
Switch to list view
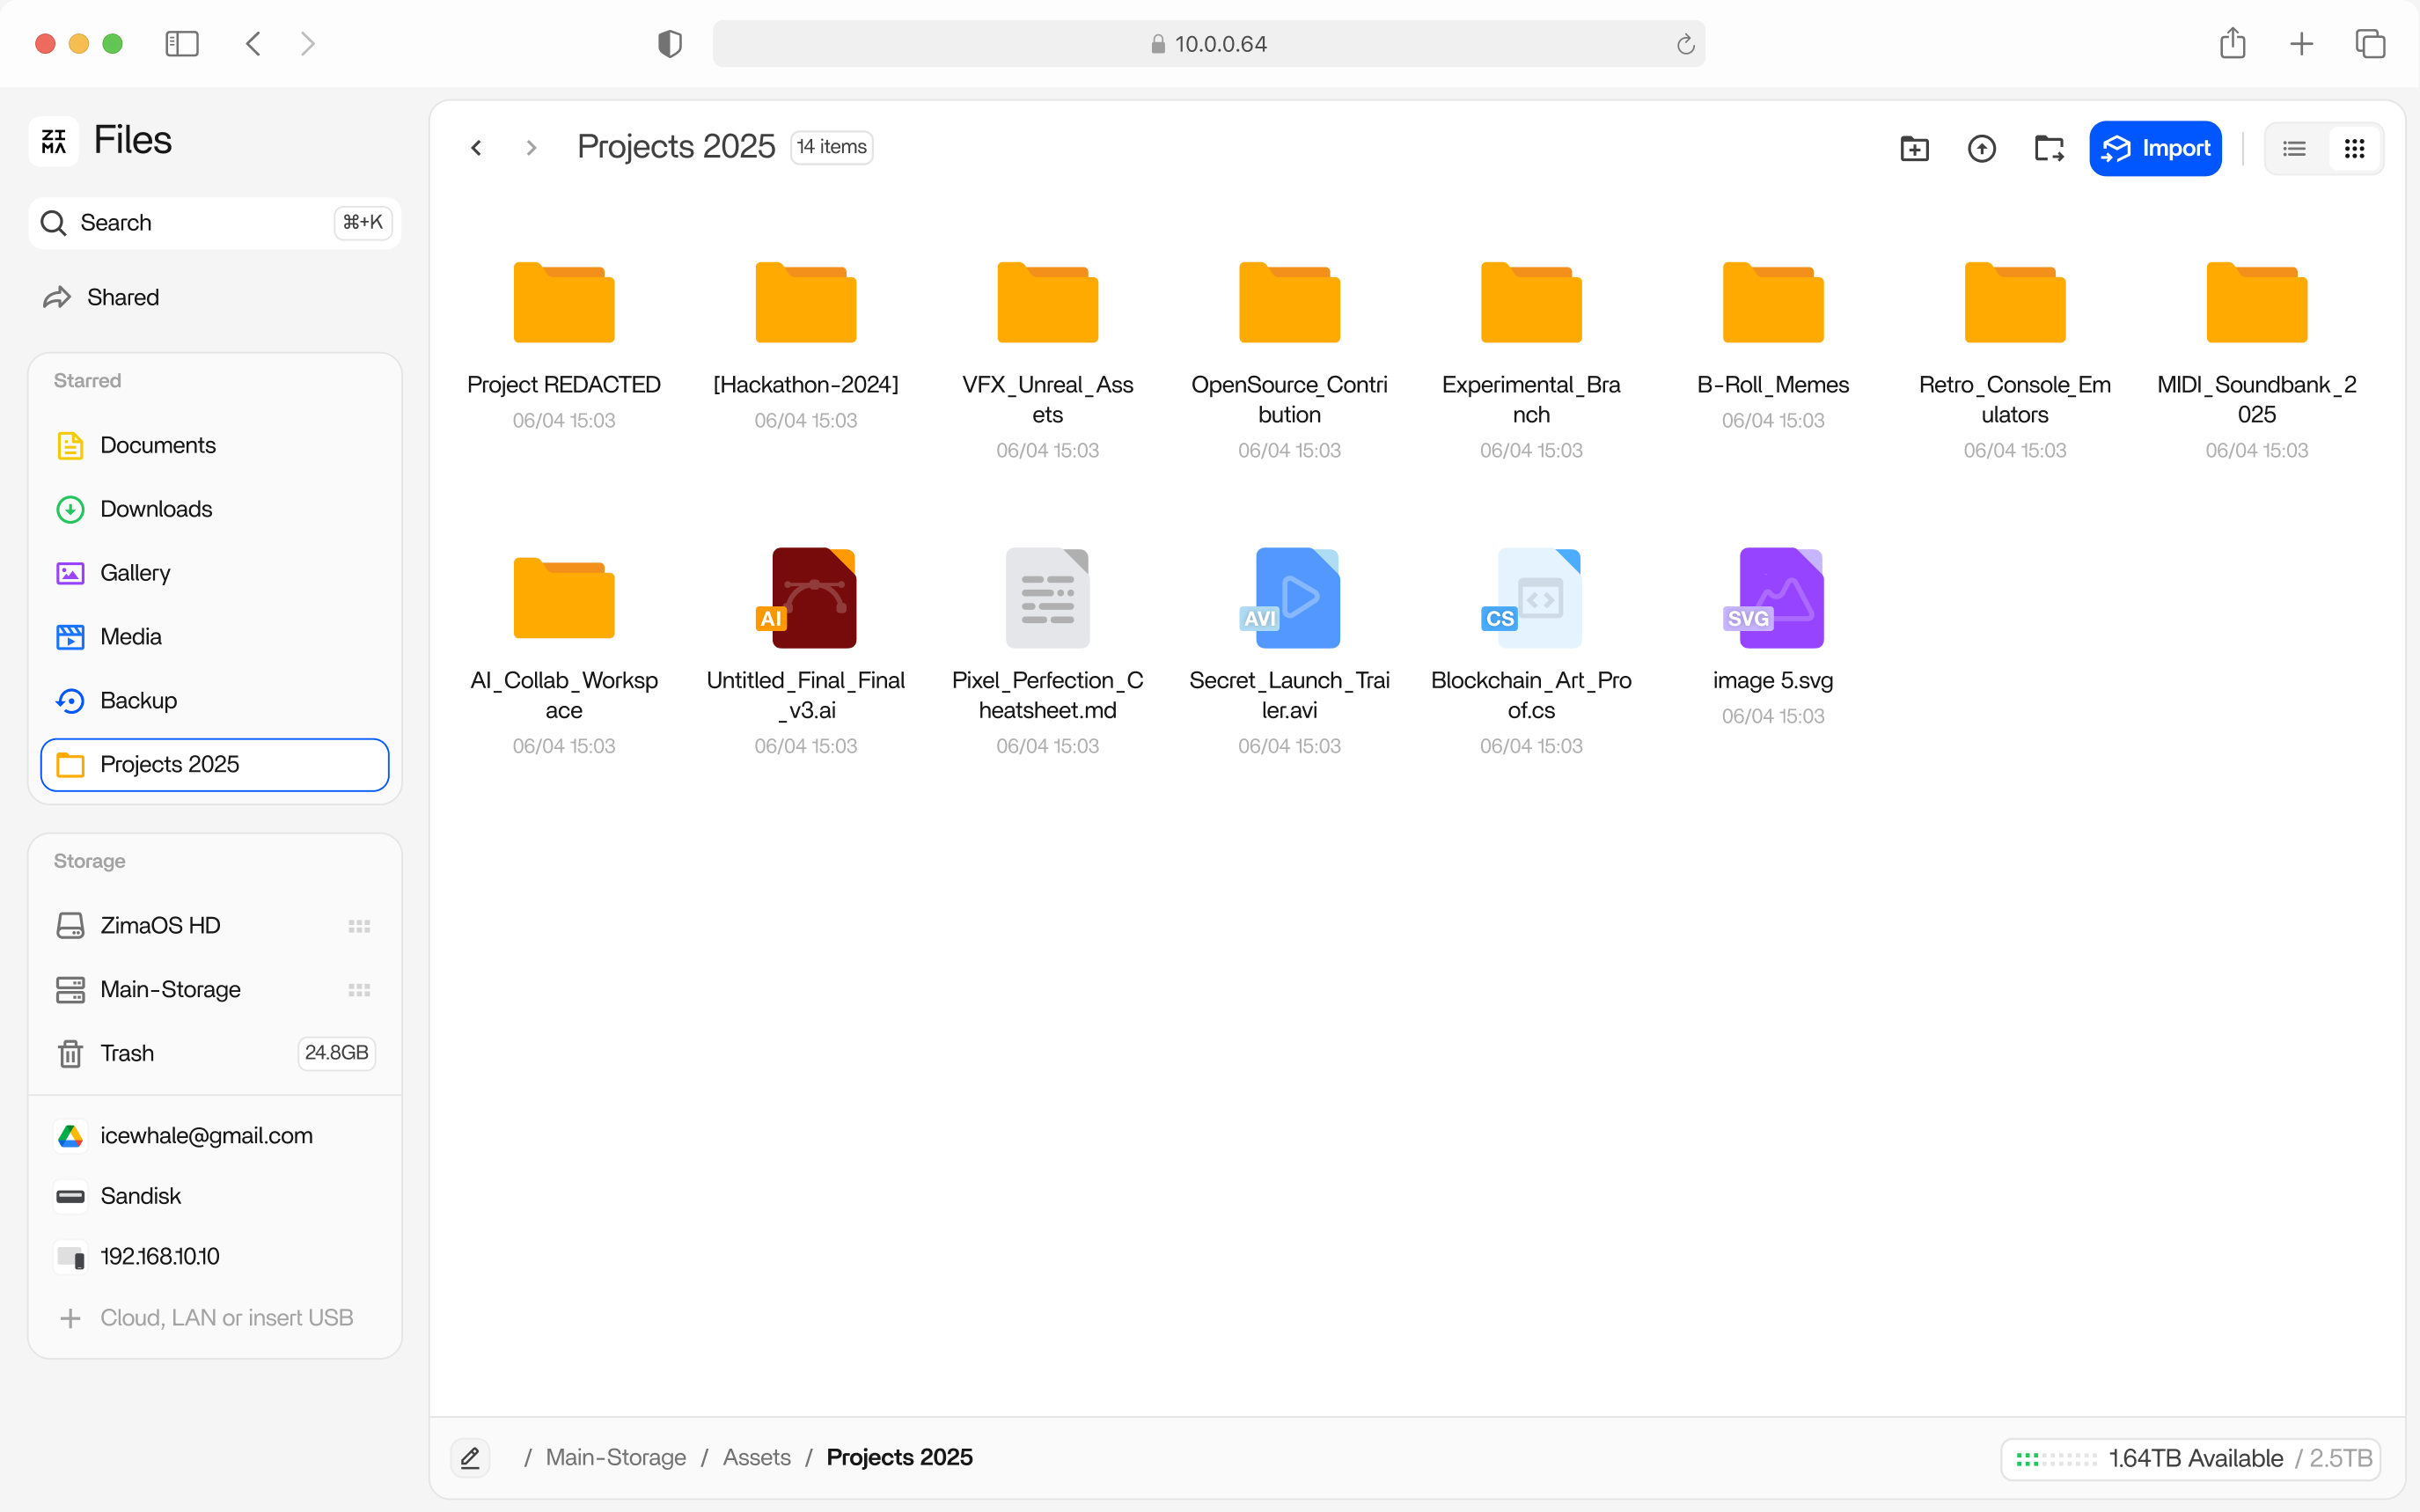coord(2294,148)
